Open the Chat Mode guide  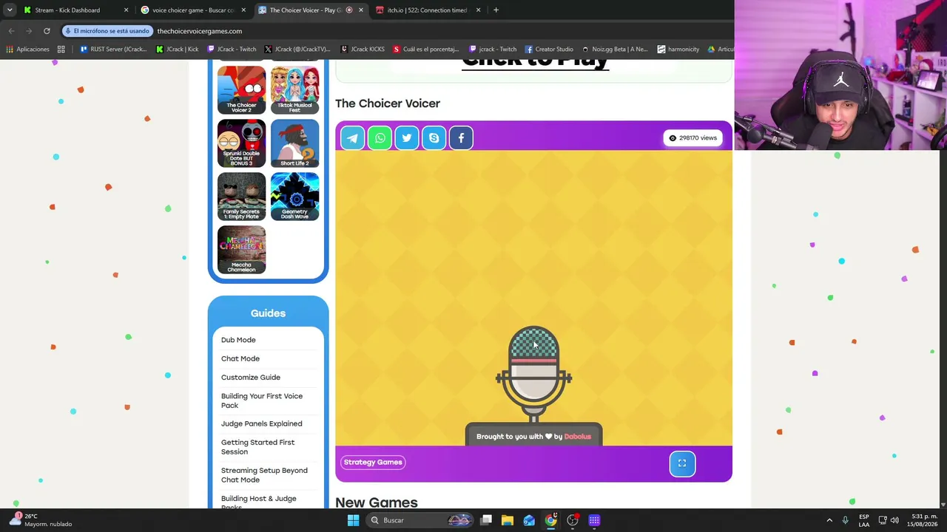point(240,359)
